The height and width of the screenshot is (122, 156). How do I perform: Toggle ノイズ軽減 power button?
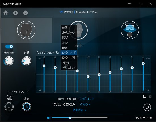(x=9, y=107)
